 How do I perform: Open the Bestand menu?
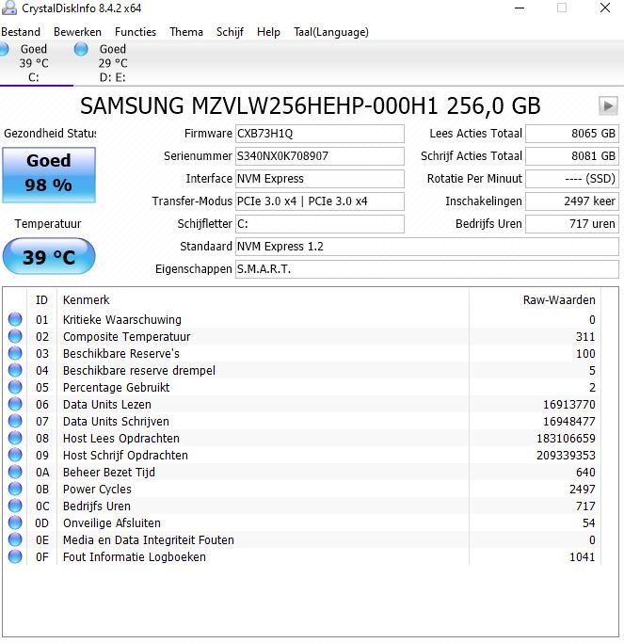click(x=21, y=32)
